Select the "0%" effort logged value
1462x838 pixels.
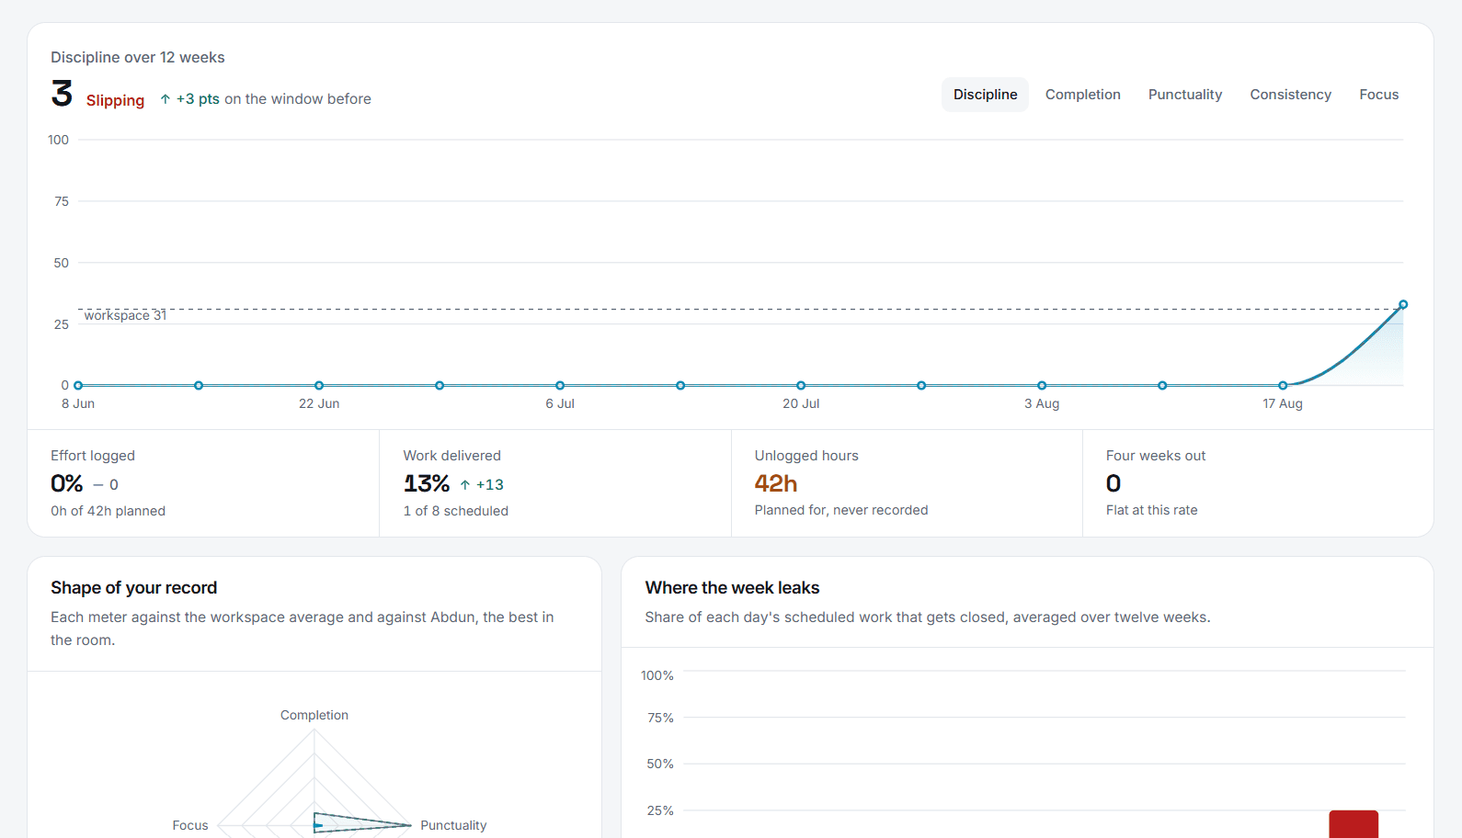coord(67,483)
